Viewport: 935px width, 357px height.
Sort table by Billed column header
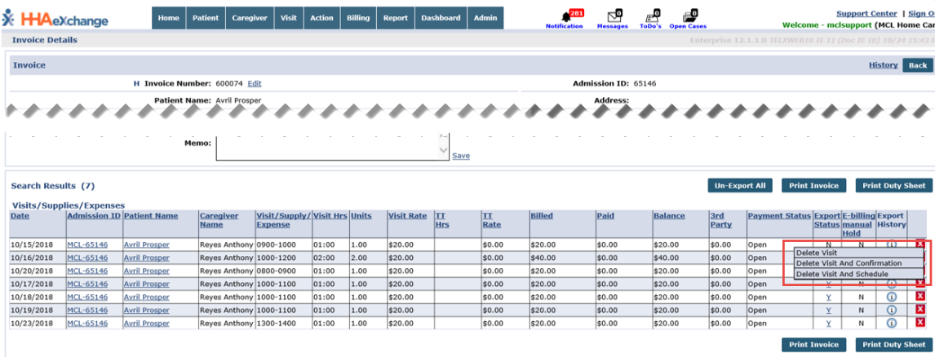point(541,216)
